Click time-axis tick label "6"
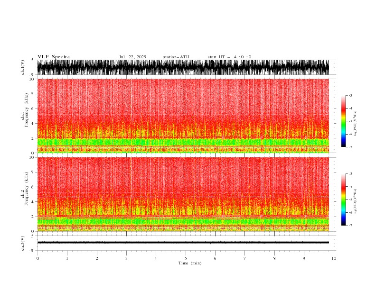 point(215,258)
